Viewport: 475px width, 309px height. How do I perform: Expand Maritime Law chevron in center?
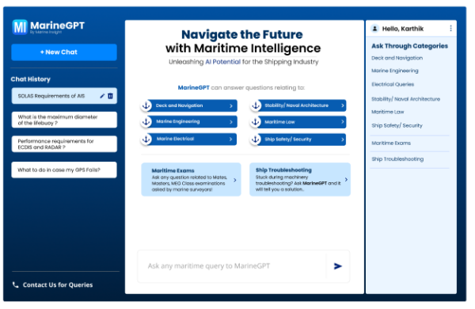point(343,121)
